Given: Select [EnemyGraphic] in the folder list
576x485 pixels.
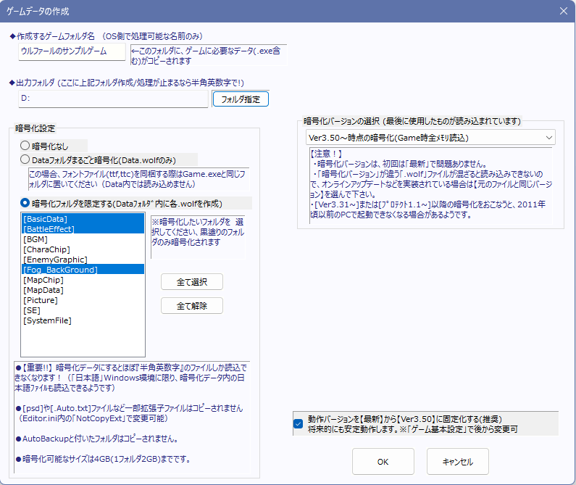Looking at the screenshot, I should [83, 260].
